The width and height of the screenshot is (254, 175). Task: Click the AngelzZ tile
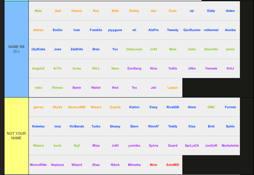tap(38, 68)
